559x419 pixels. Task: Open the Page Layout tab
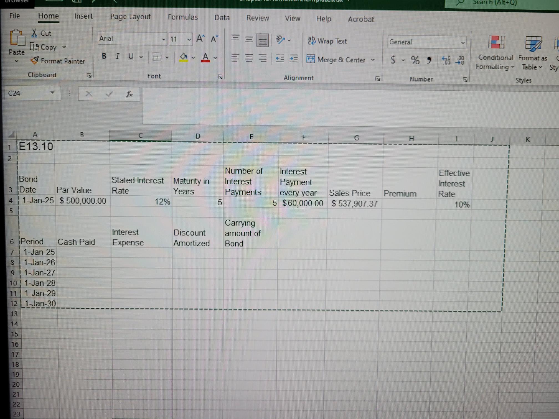tap(130, 17)
